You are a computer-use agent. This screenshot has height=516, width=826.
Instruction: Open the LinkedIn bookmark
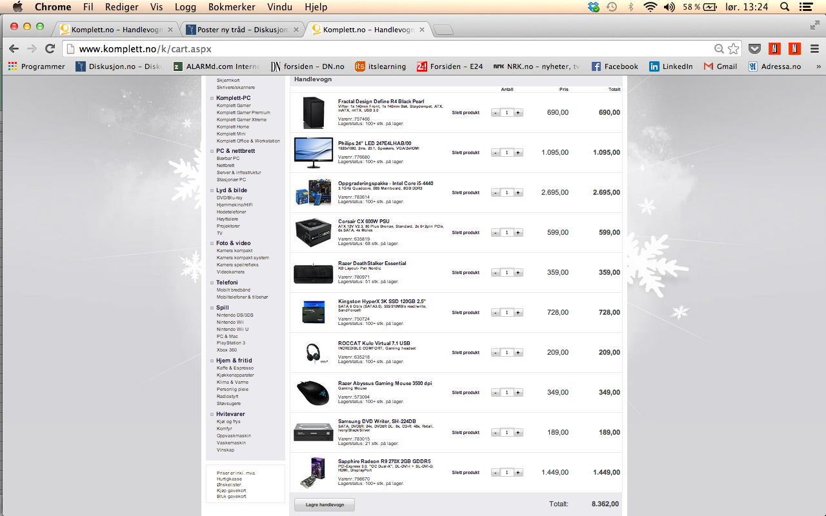click(671, 66)
